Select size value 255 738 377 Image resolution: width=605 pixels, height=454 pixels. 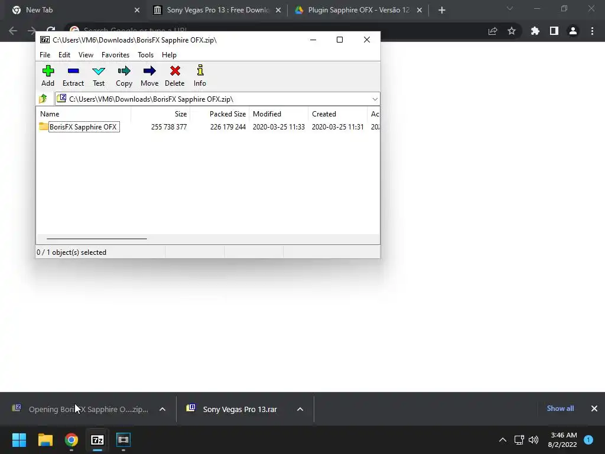(169, 127)
